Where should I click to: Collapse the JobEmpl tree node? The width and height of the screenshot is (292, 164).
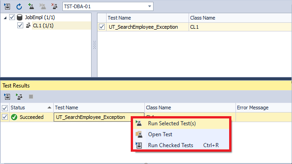tap(5, 18)
